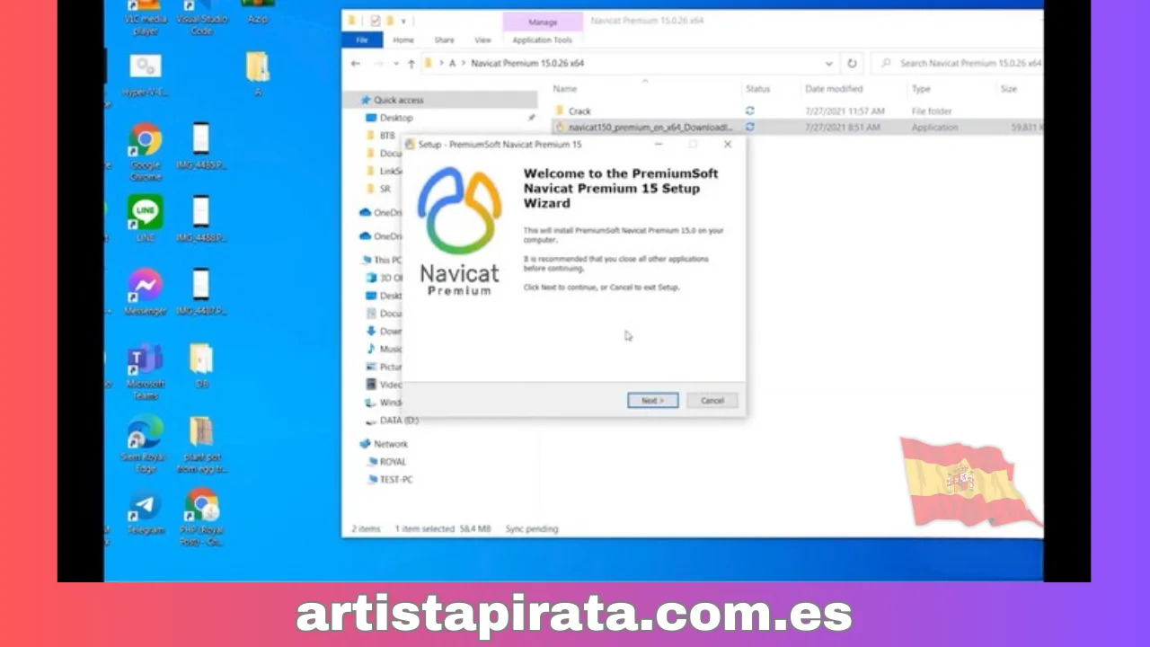
Task: Click the Refresh button beside the address bar
Action: (x=852, y=64)
